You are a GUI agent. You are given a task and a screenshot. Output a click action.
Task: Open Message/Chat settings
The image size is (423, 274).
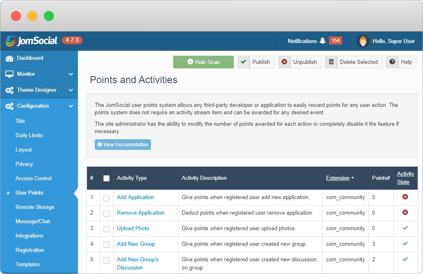[33, 222]
